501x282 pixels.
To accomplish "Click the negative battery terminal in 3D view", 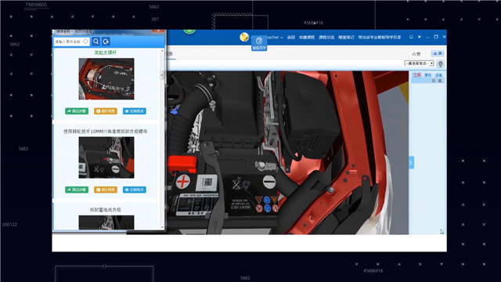I will point(266,165).
